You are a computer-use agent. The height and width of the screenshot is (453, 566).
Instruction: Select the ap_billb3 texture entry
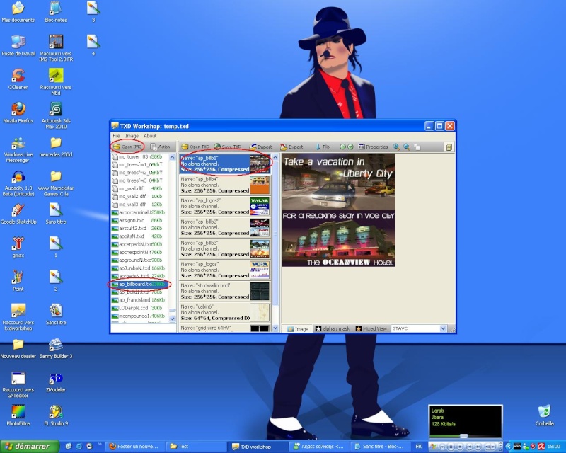tap(225, 249)
